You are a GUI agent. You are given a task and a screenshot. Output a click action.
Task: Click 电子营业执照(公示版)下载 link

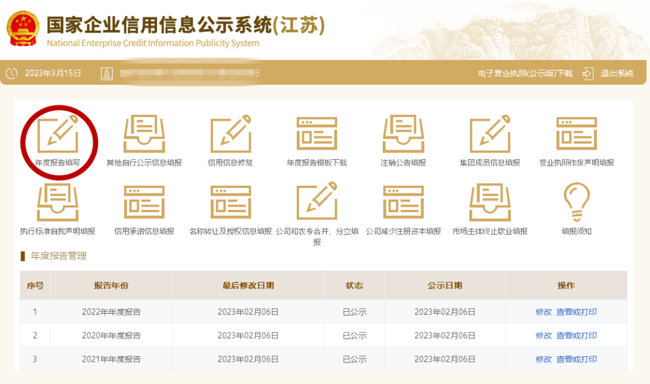(525, 73)
